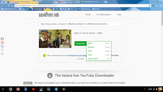Choose the WebM 360p download option
Image resolution: width=163 pixels, height=92 pixels.
tap(99, 47)
